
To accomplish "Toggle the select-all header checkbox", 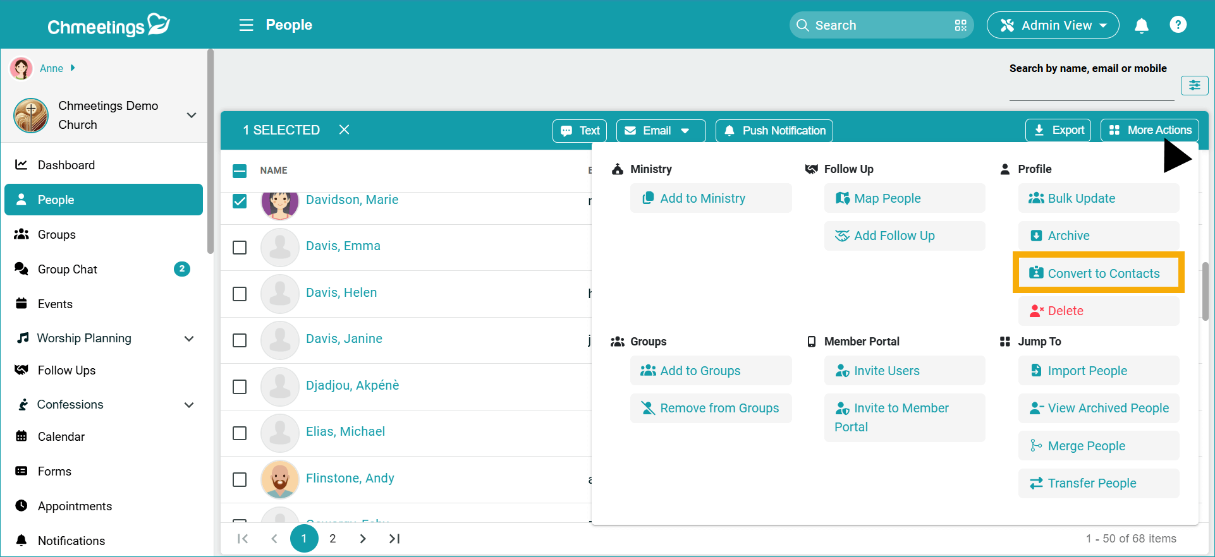I will coord(240,171).
